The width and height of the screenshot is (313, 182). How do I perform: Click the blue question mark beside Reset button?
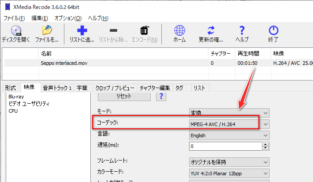pos(161,97)
